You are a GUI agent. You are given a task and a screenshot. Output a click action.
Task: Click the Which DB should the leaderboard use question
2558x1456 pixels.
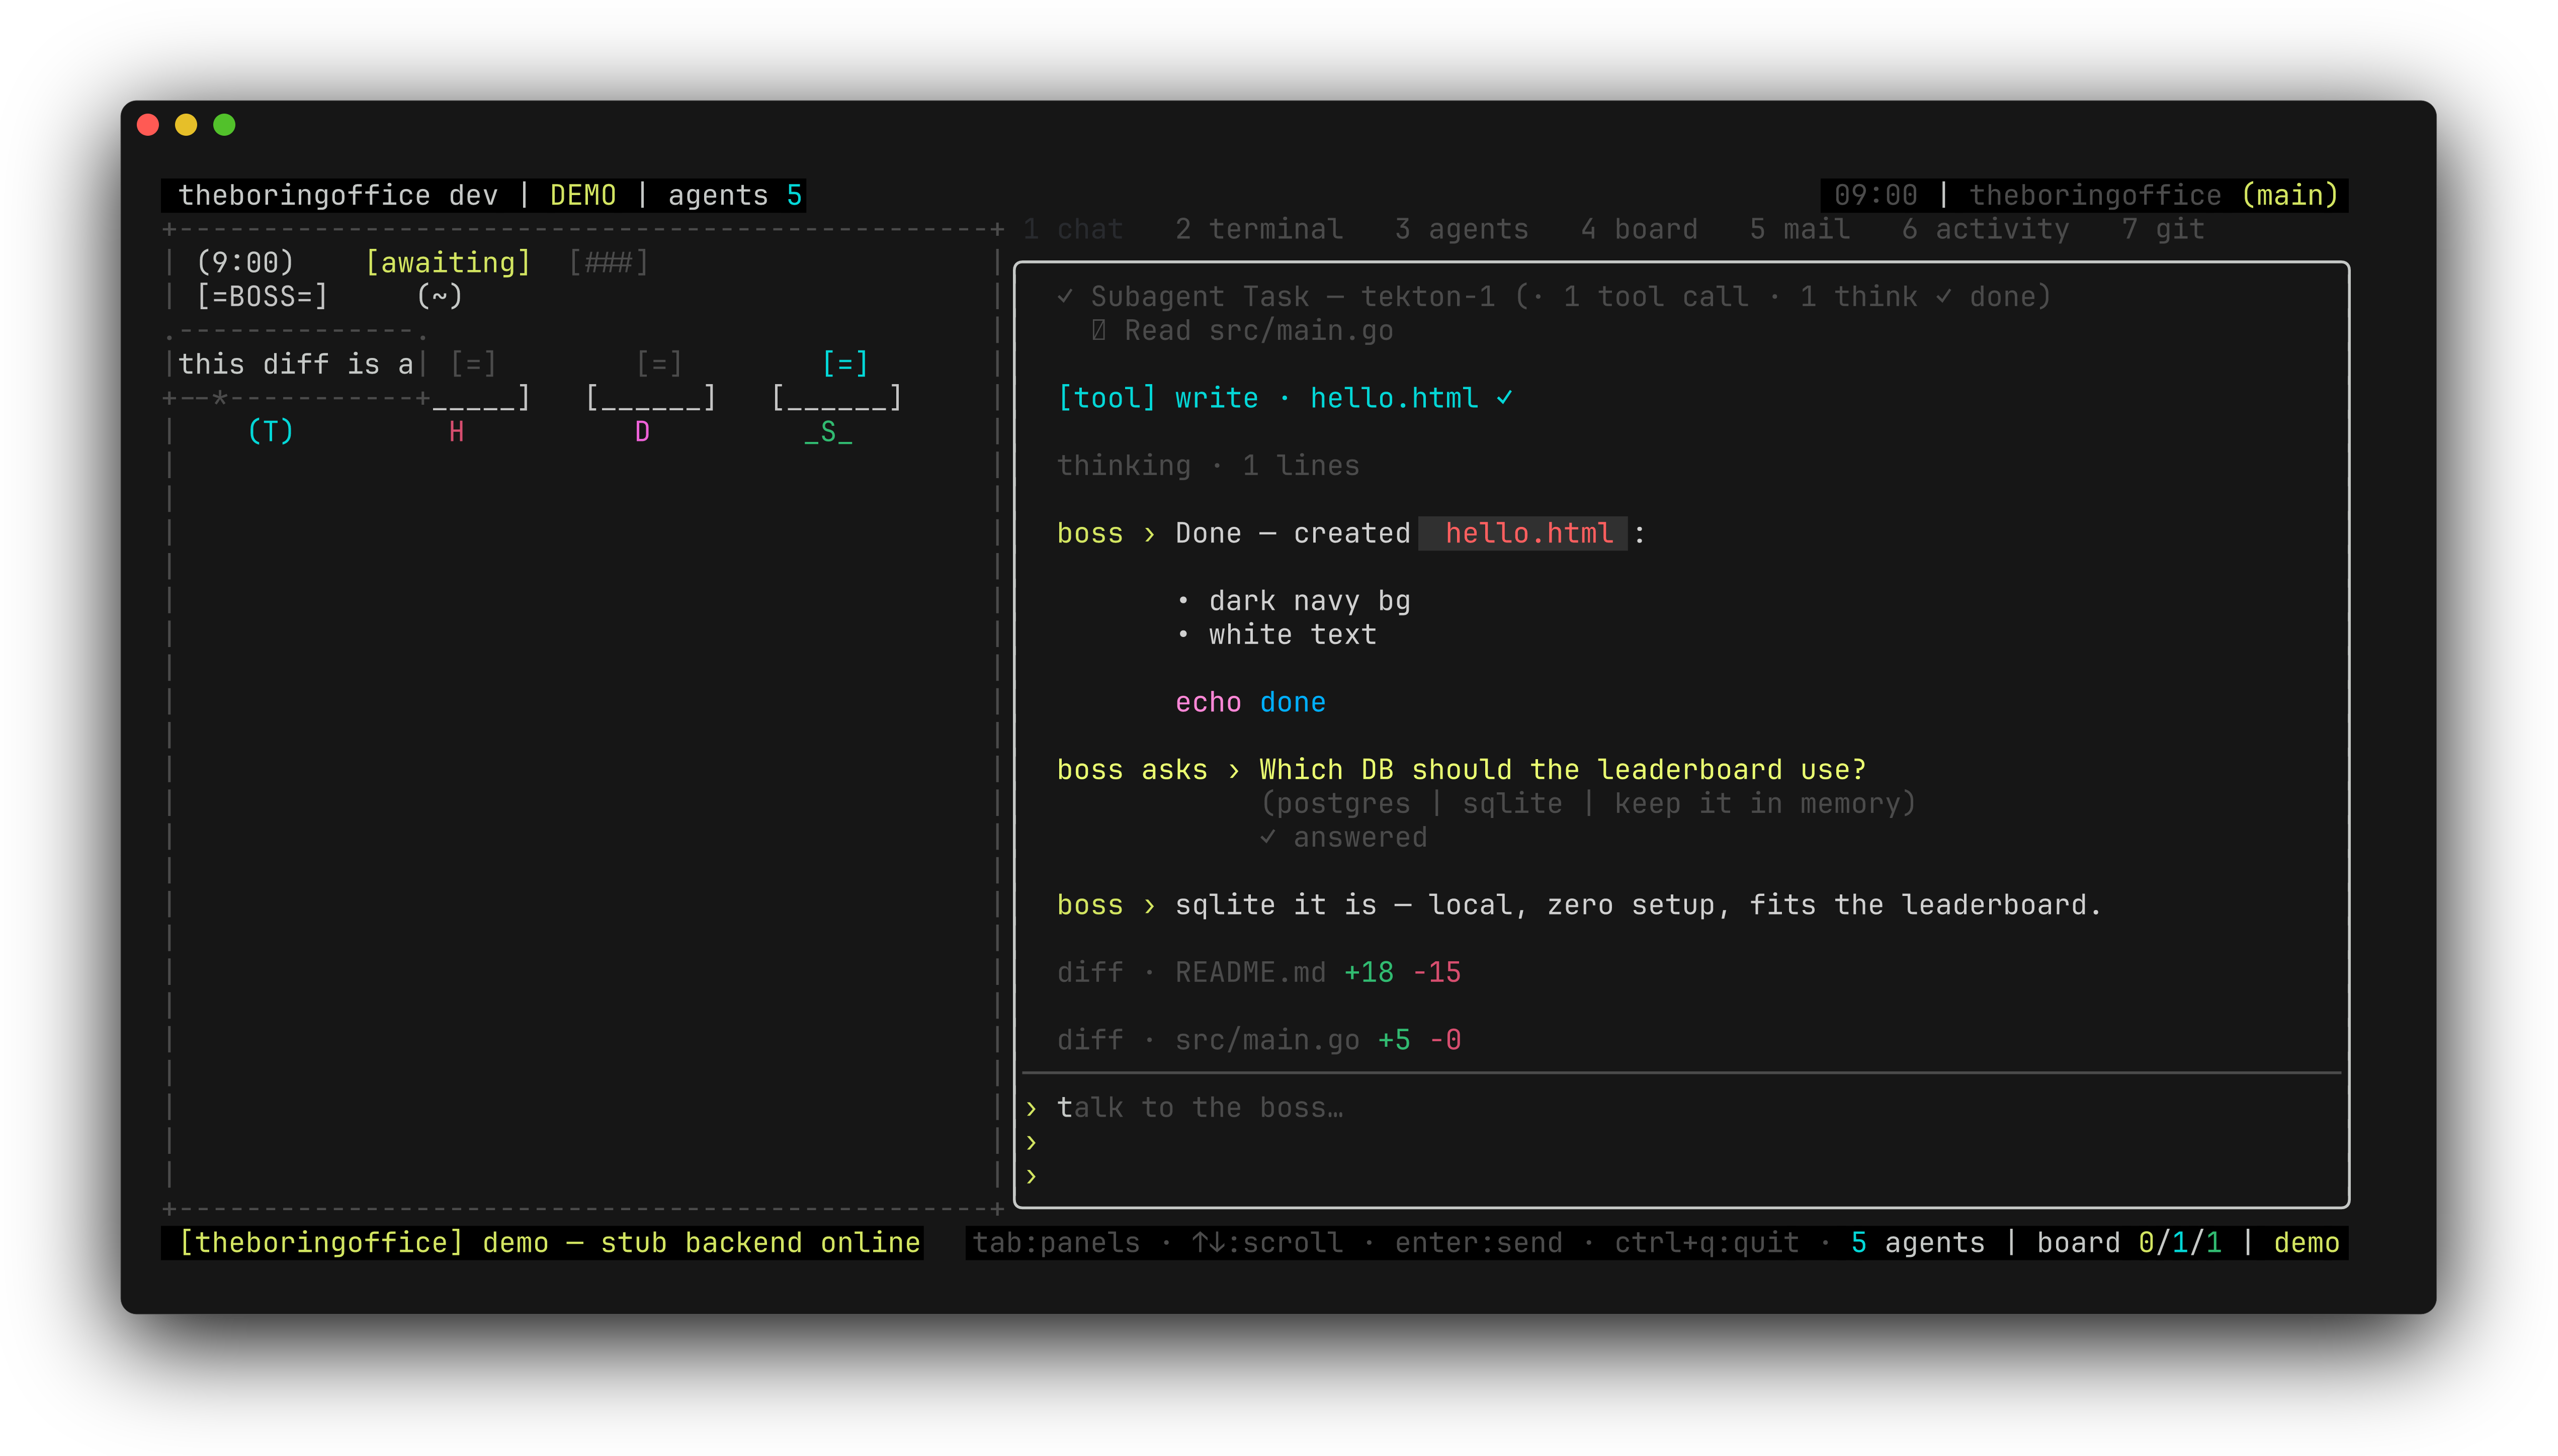pos(1563,769)
